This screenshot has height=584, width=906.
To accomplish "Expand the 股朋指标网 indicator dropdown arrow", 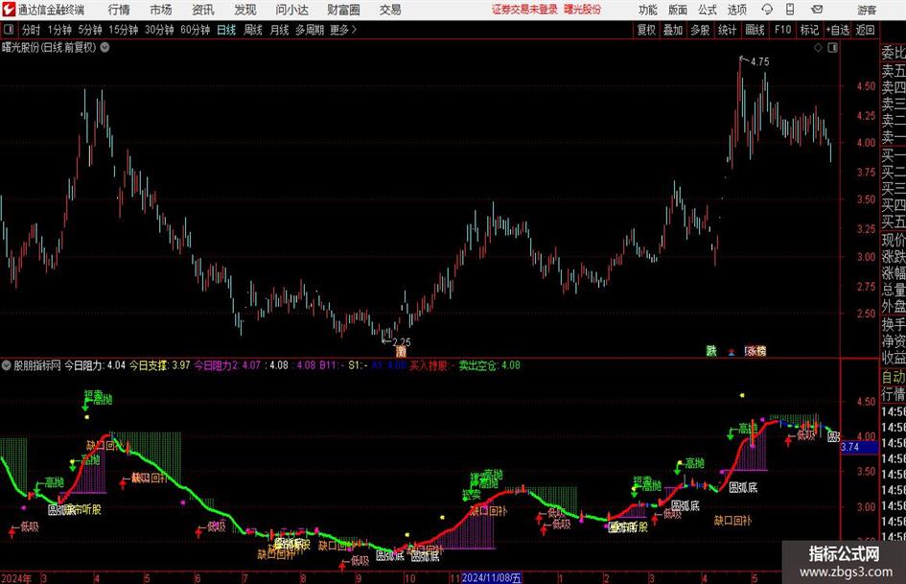I will (x=7, y=365).
